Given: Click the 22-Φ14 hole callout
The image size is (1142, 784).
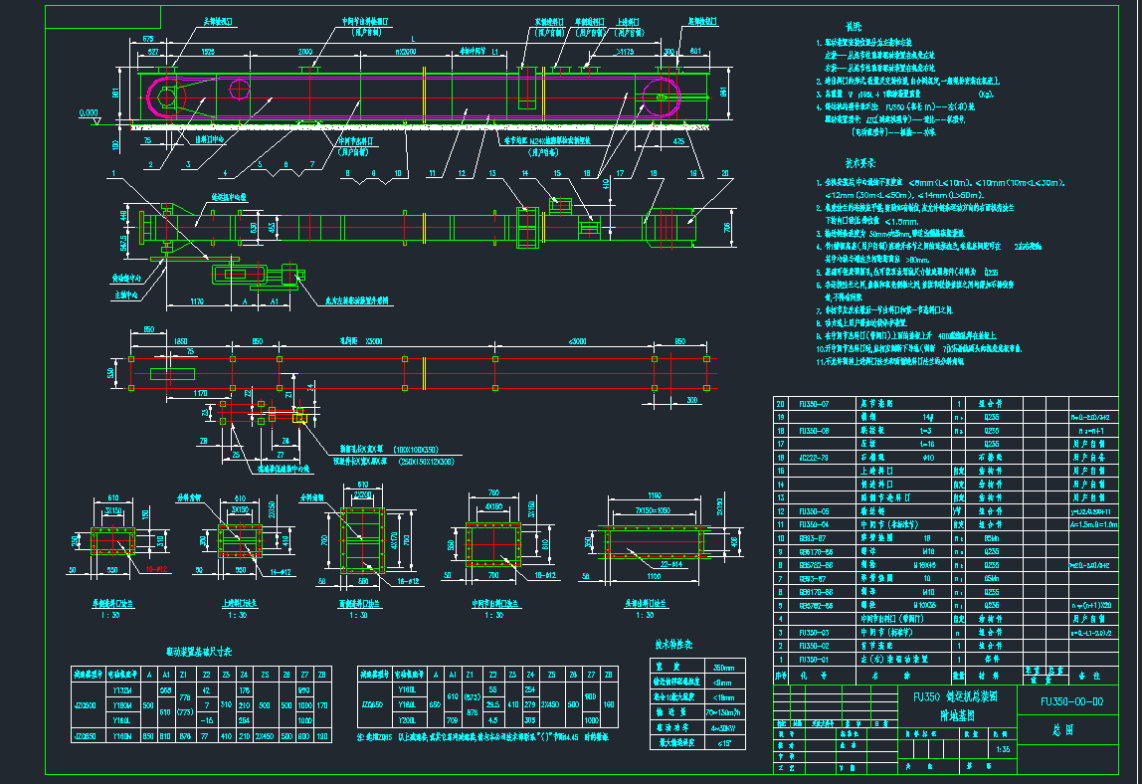Looking at the screenshot, I should [x=670, y=564].
